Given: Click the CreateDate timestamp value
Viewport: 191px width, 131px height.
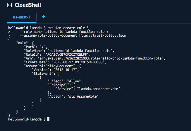Looking at the screenshot, I should click(x=78, y=62).
